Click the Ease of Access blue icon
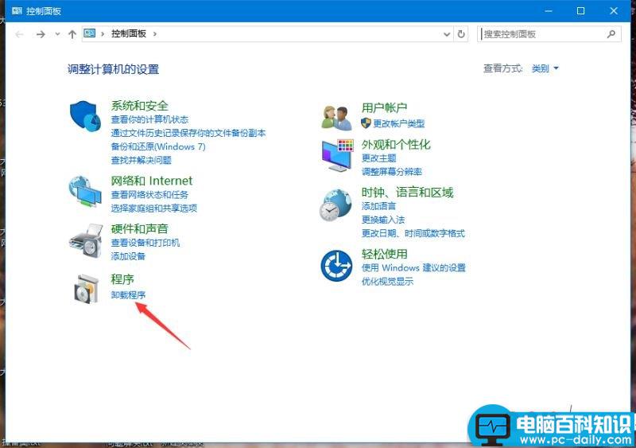The height and width of the screenshot is (448, 636). 336,266
